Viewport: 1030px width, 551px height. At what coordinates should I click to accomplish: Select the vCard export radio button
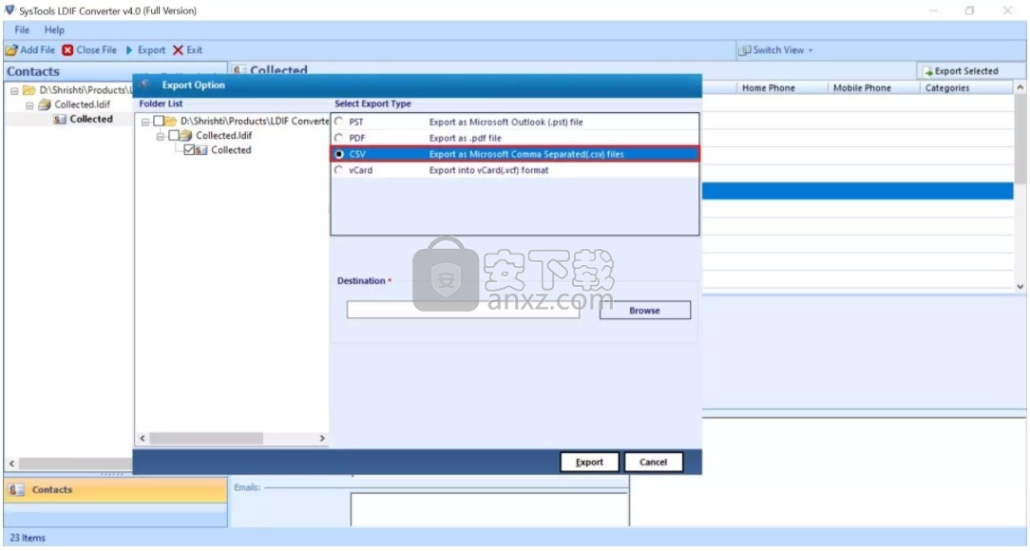[339, 170]
